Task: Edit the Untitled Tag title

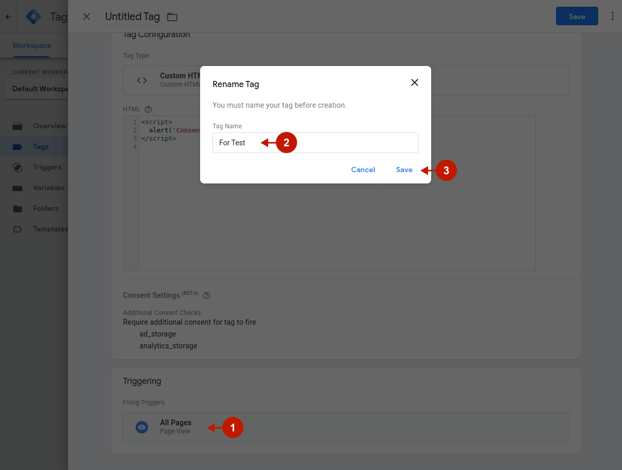Action: tap(133, 16)
